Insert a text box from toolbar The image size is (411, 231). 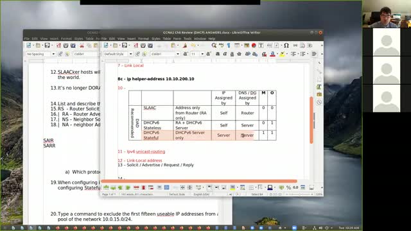(261, 46)
